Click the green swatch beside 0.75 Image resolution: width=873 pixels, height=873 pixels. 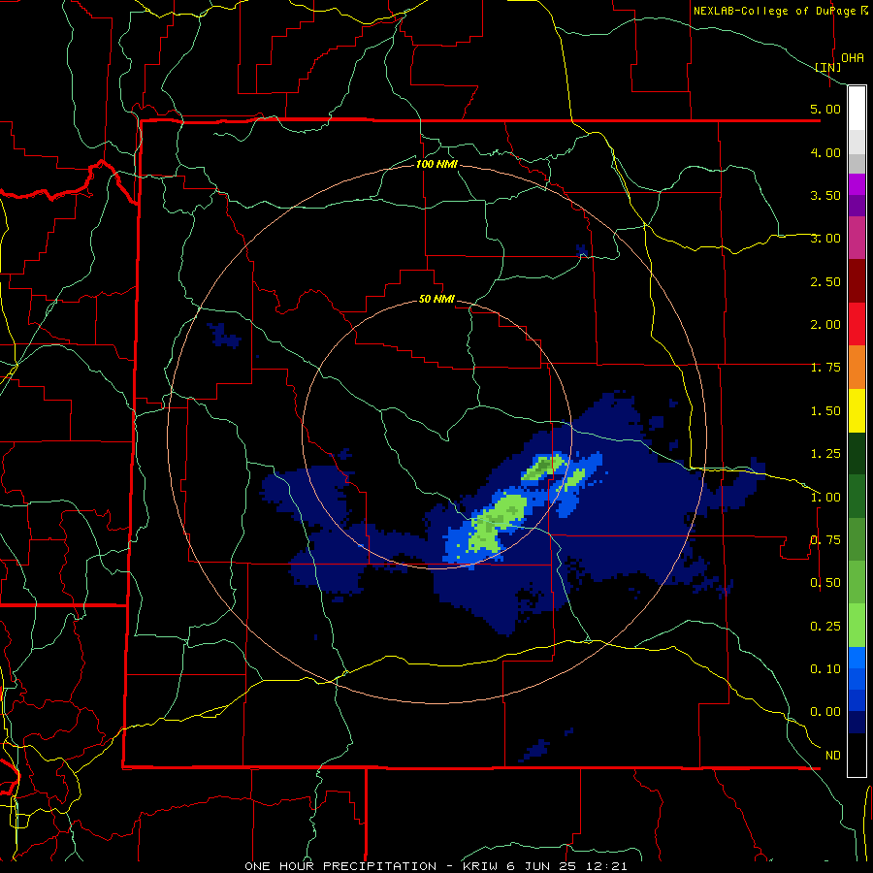857,539
